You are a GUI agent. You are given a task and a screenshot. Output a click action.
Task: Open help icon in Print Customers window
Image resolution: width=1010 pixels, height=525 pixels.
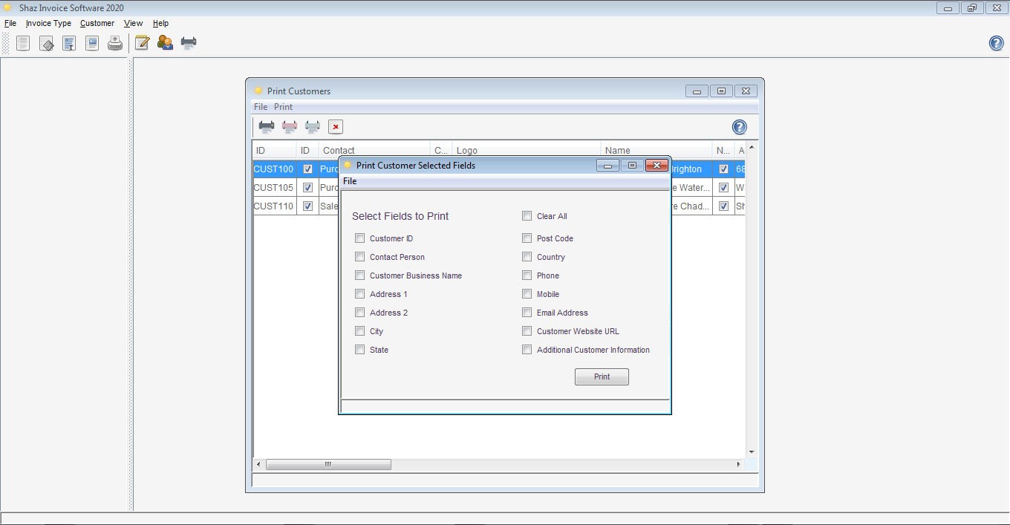pyautogui.click(x=740, y=127)
